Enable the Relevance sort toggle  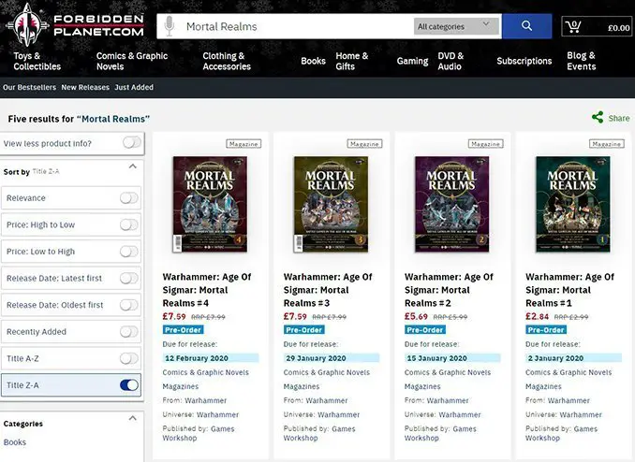click(x=129, y=198)
